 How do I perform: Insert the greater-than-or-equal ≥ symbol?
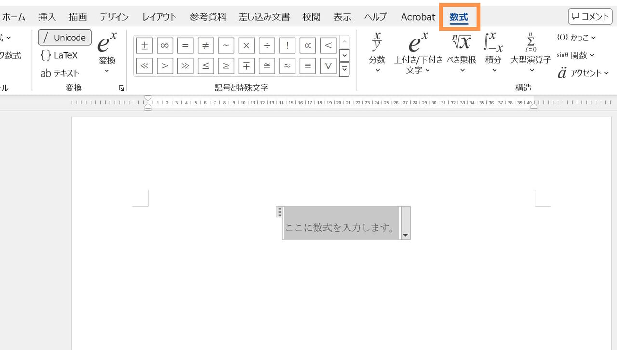tap(226, 66)
